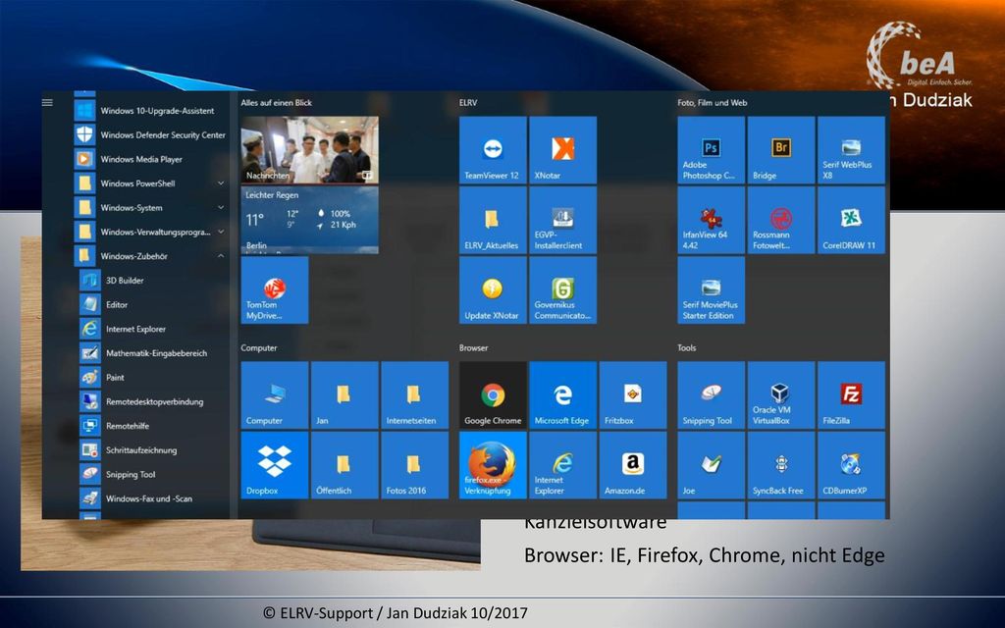
Task: Launch the CorelDRAW 11 tile
Action: click(x=851, y=220)
